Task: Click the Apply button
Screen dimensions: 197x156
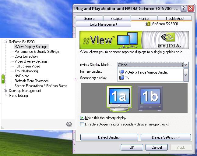Action: point(181,147)
